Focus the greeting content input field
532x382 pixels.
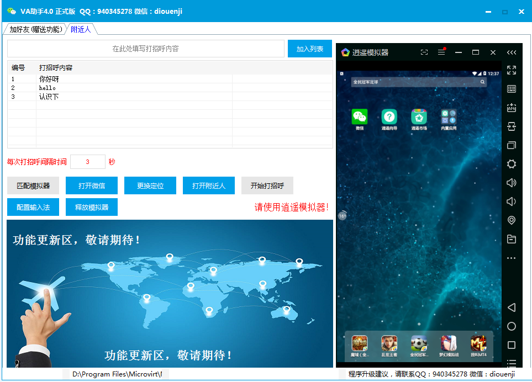[146, 49]
